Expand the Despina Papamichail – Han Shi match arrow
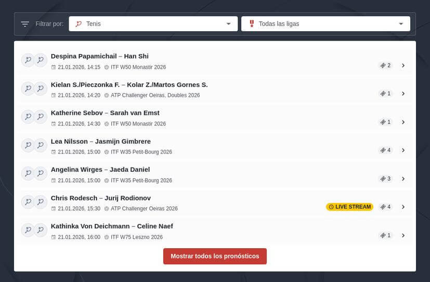This screenshot has width=430, height=282. point(403,66)
